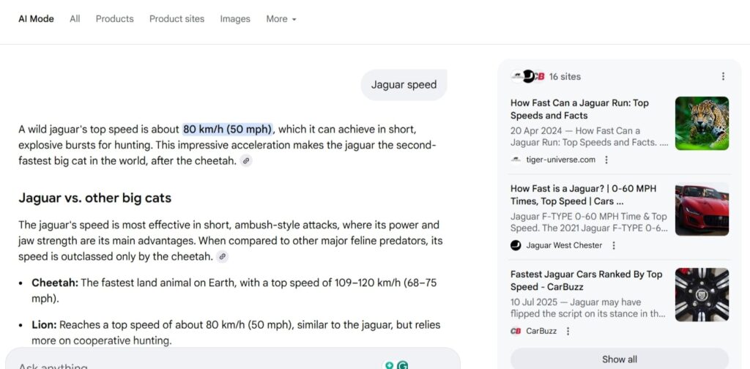Click the red Jaguar F-TYPE car thumbnail
750x369 pixels.
point(702,209)
